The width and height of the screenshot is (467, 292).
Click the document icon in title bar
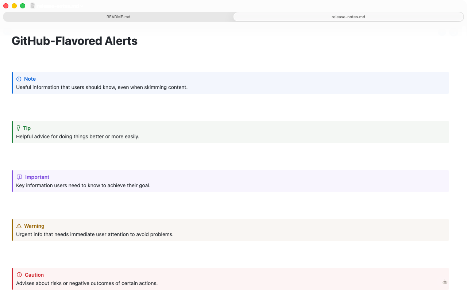click(x=33, y=6)
